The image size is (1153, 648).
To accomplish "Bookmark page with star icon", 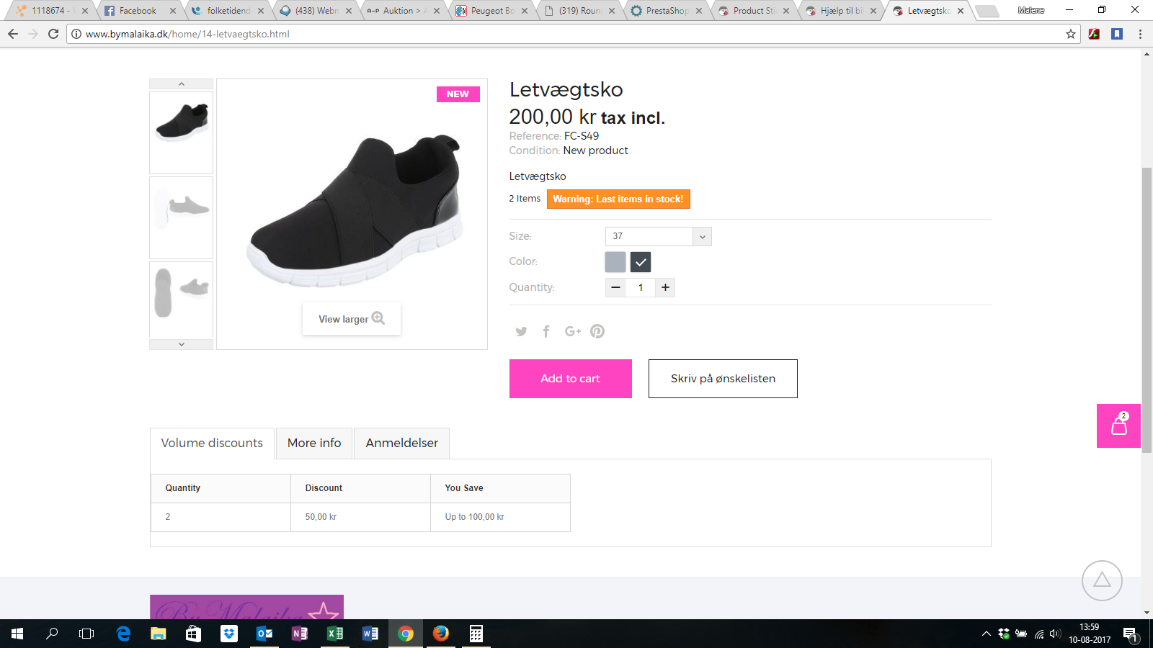I will coord(1071,34).
